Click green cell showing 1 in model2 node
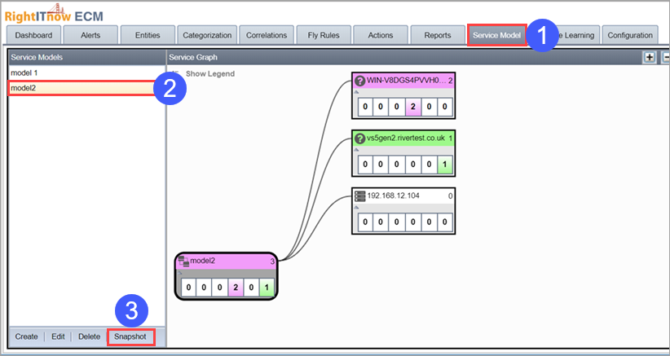Viewport: 670px width, 356px height. [267, 288]
